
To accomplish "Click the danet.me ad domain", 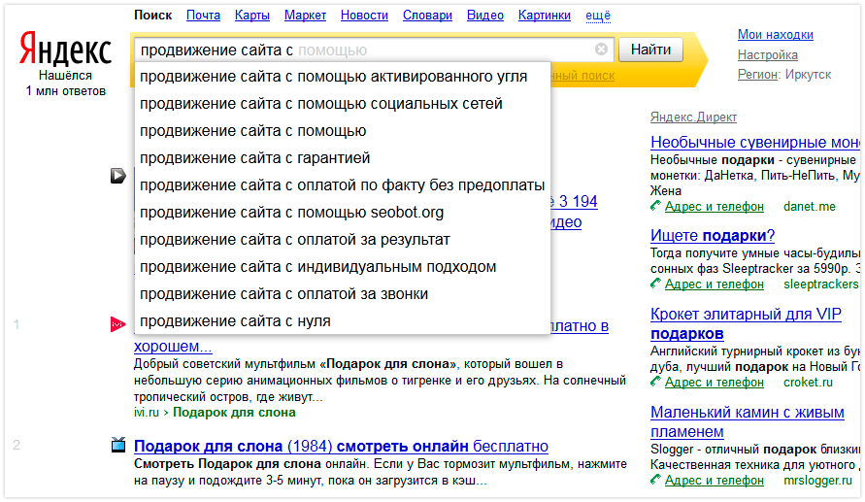I will 810,206.
